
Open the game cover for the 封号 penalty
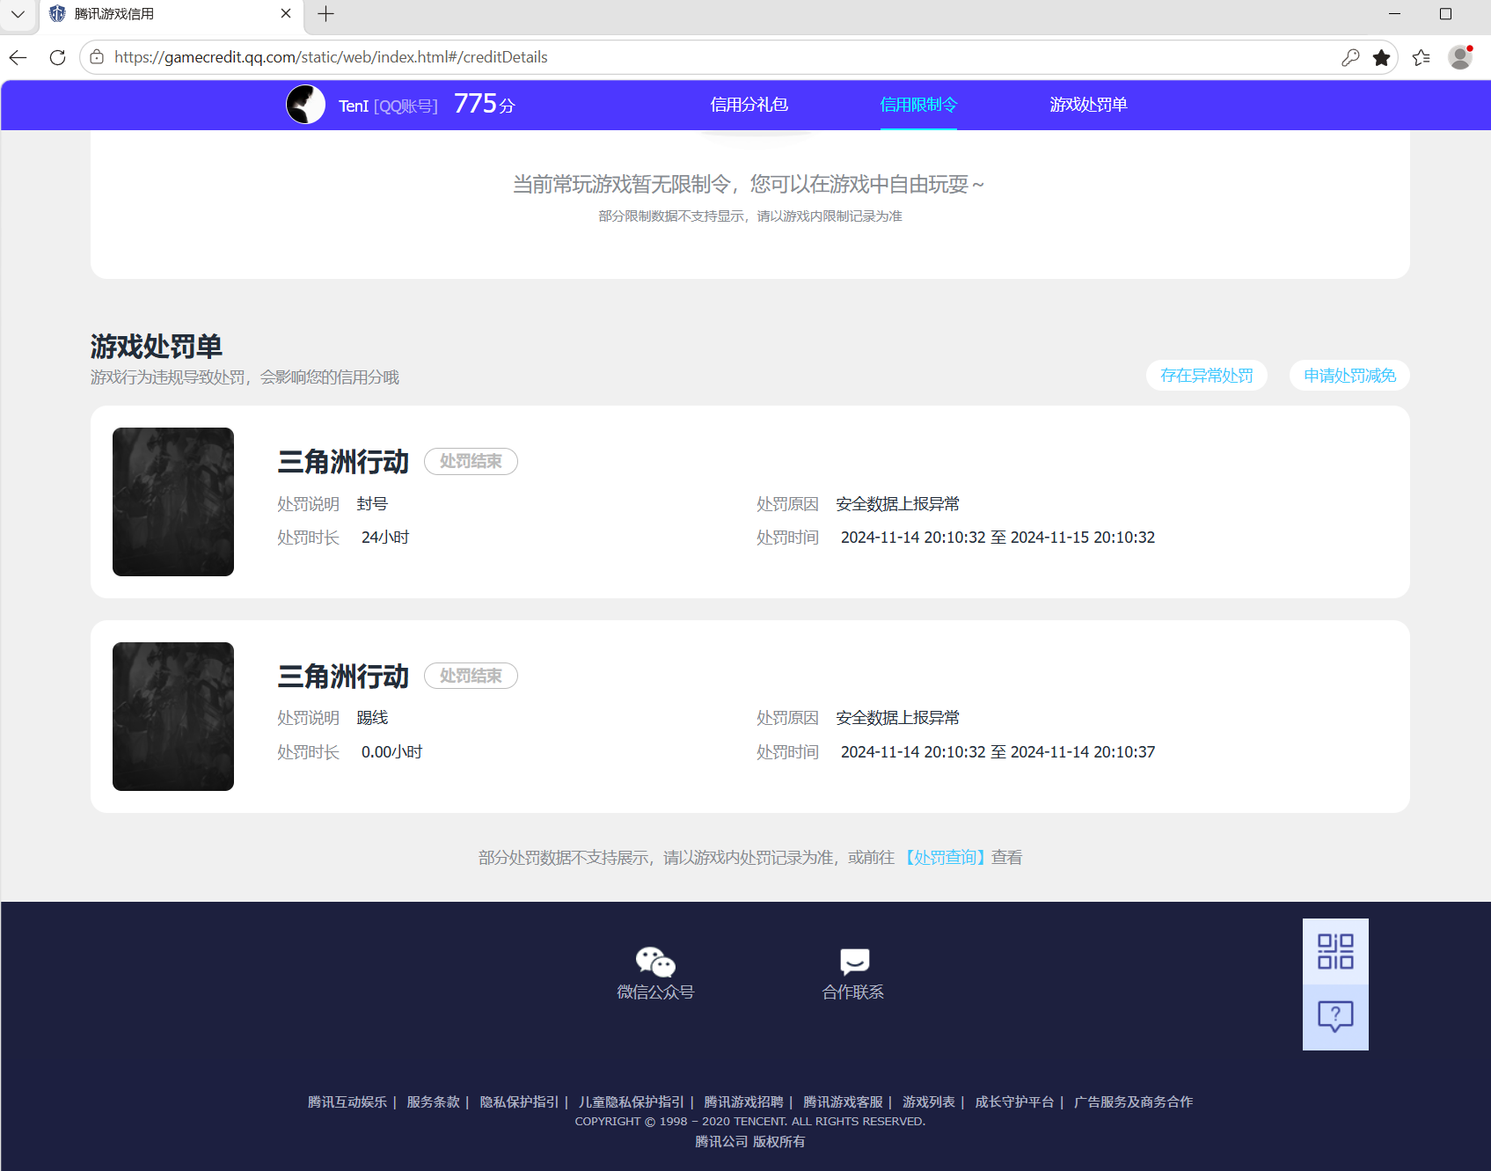point(173,502)
